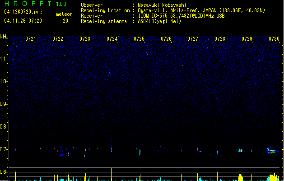This screenshot has height=181, width=284.
Task: Click the 0721 time marker
Action: point(30,39)
